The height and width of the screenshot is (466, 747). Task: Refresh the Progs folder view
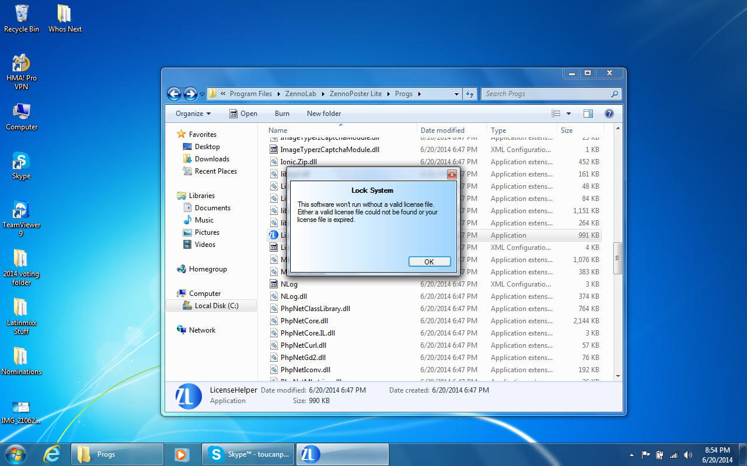click(x=470, y=94)
